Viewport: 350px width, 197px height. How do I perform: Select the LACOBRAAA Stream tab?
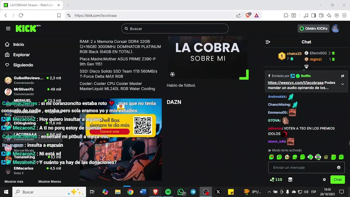pos(32,5)
